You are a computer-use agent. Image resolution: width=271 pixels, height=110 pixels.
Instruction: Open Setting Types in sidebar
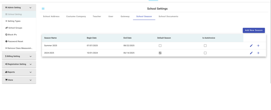(x=19, y=21)
